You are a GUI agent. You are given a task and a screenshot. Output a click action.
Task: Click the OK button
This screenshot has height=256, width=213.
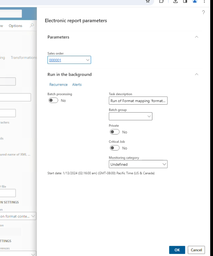tap(177, 250)
